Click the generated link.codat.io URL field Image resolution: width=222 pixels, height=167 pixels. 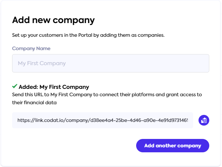(103, 120)
